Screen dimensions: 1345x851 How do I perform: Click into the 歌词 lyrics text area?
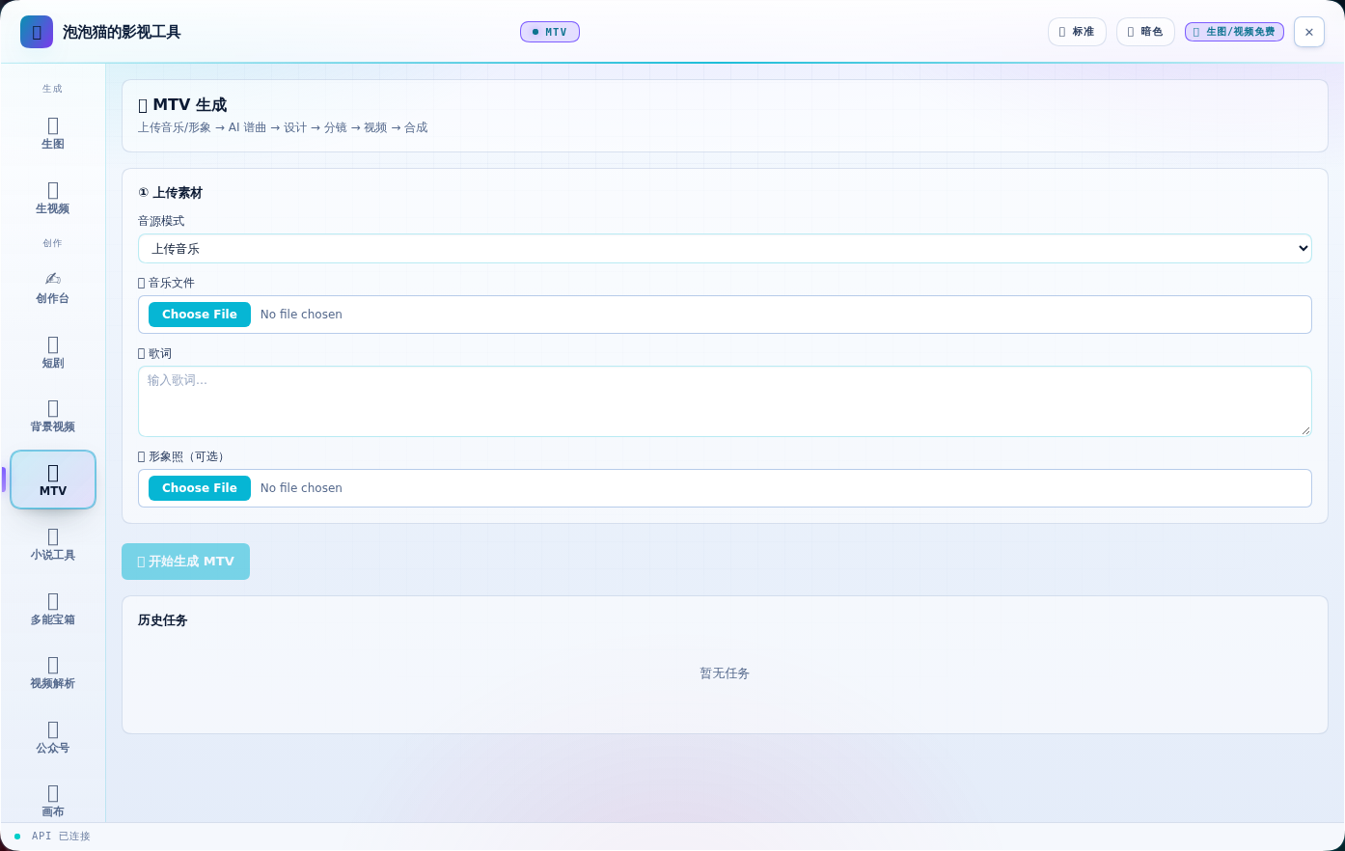tap(725, 401)
